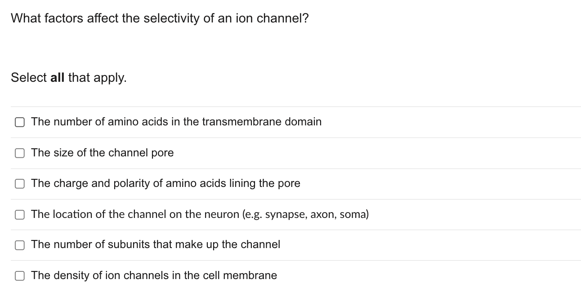Check the amino acids transmembrane domain option
Image resolution: width=581 pixels, height=293 pixels.
[x=19, y=121]
